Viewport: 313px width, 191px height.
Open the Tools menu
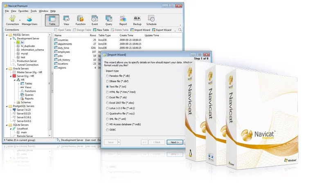tap(34, 11)
